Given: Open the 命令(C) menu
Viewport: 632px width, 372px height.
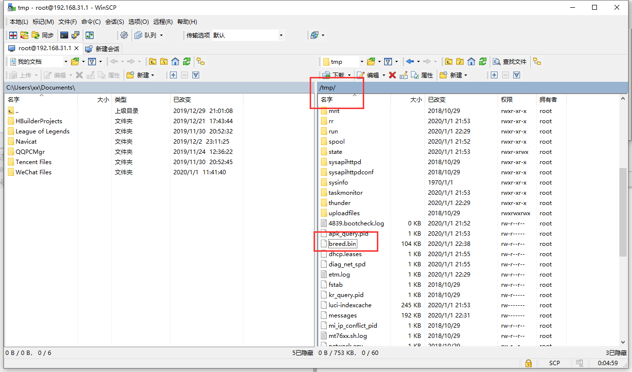Looking at the screenshot, I should tap(91, 21).
